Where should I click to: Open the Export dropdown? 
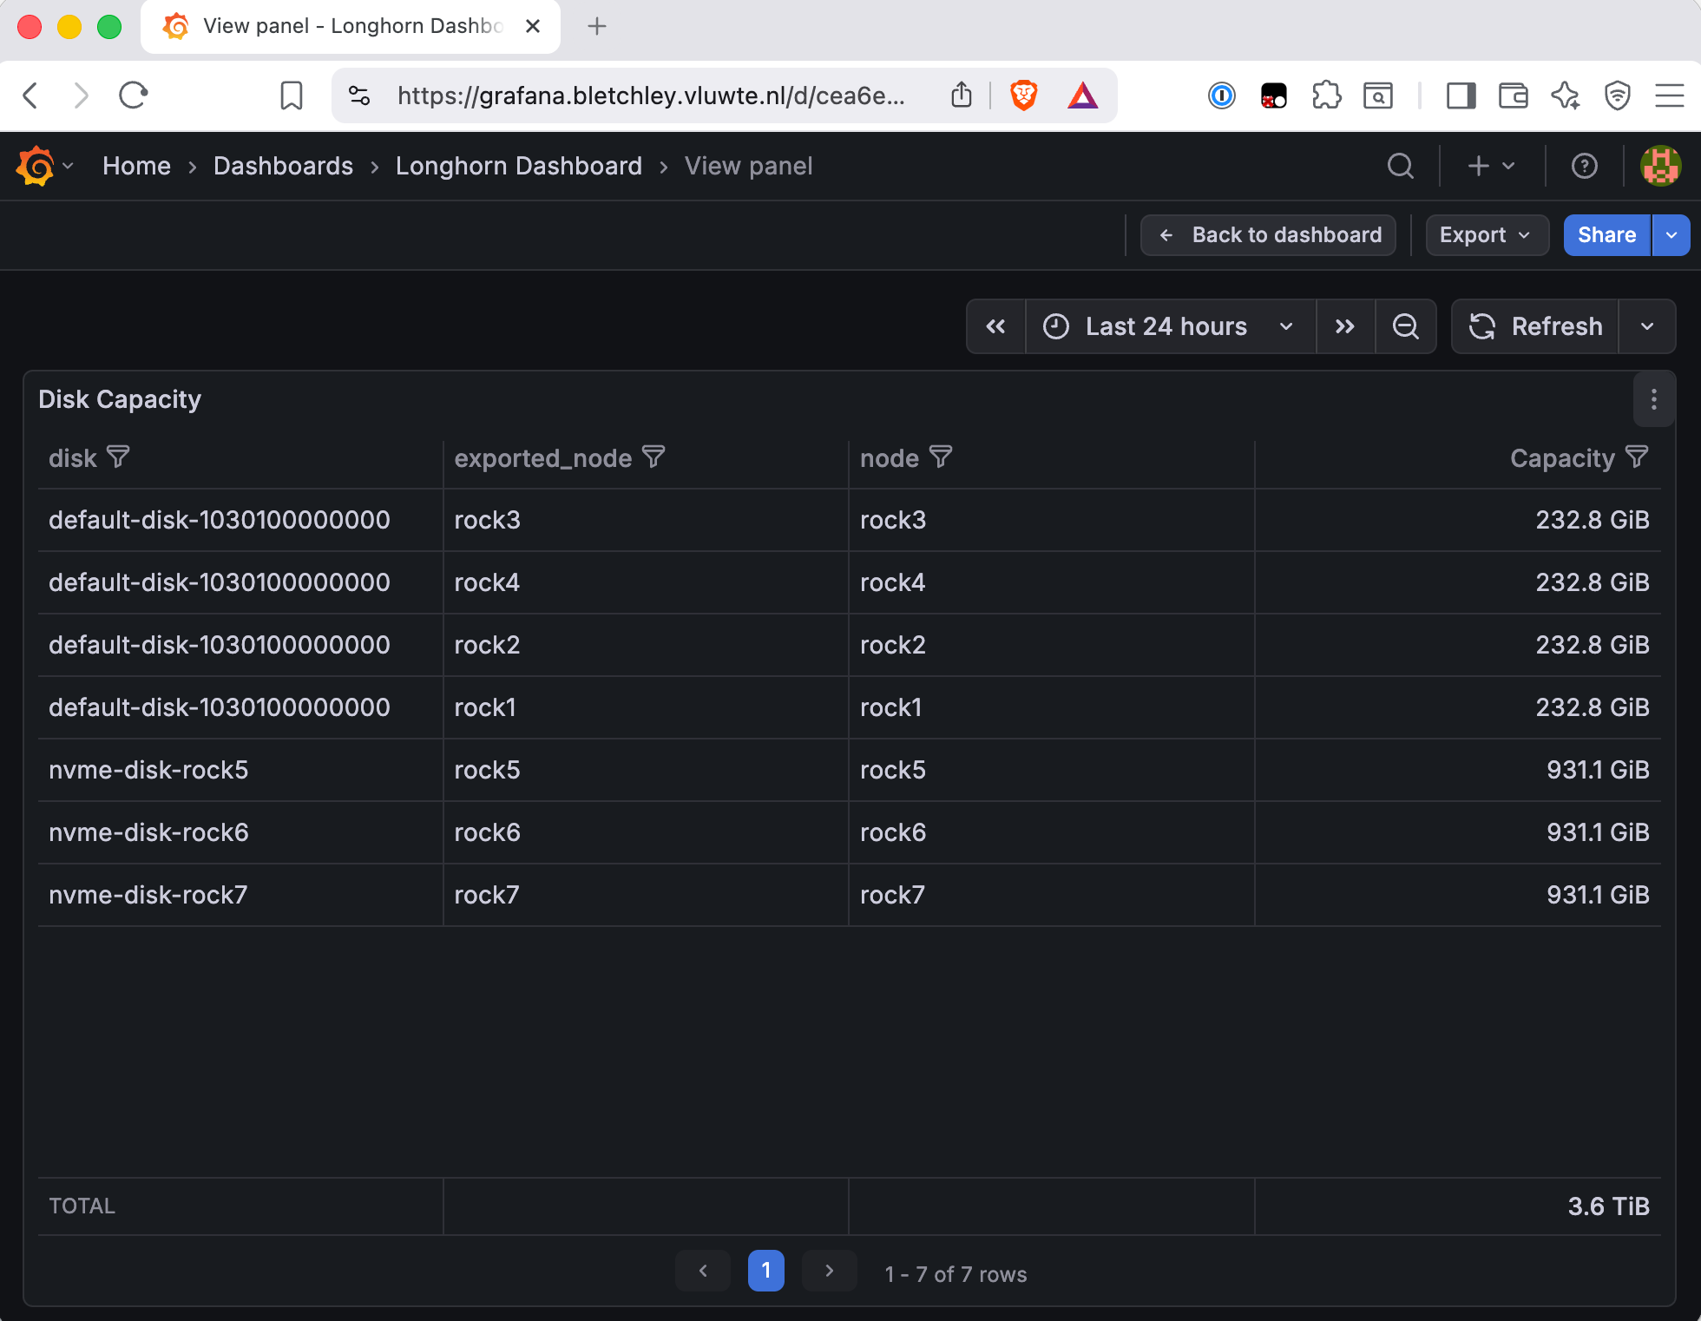tap(1487, 235)
